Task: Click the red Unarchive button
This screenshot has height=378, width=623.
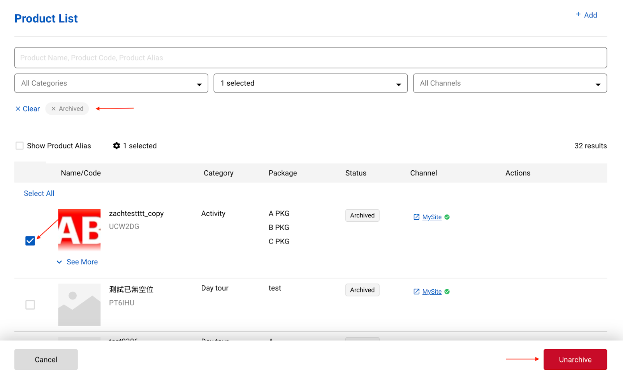Action: pyautogui.click(x=575, y=360)
